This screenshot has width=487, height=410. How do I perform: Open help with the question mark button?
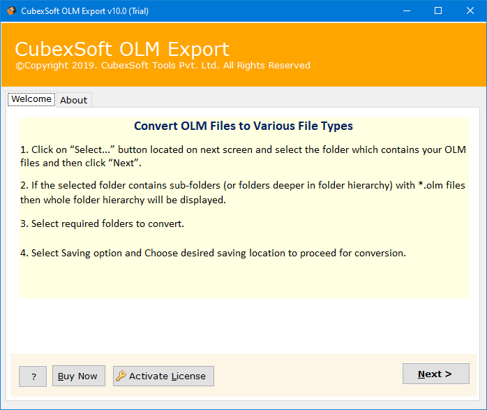(x=33, y=376)
